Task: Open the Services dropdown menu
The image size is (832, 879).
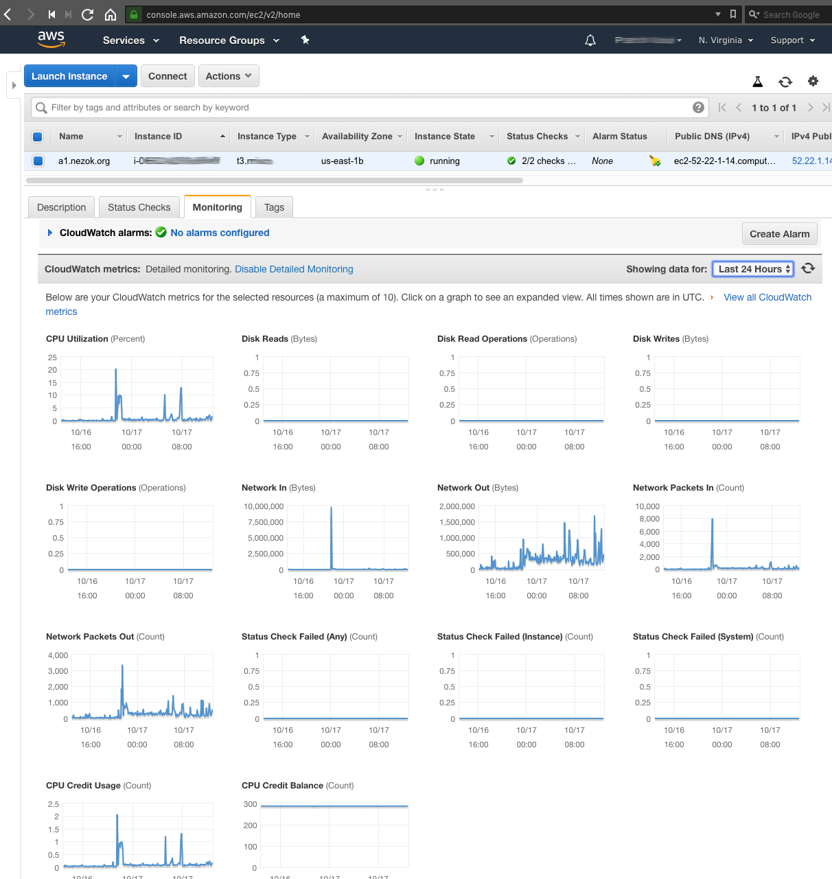Action: point(131,40)
